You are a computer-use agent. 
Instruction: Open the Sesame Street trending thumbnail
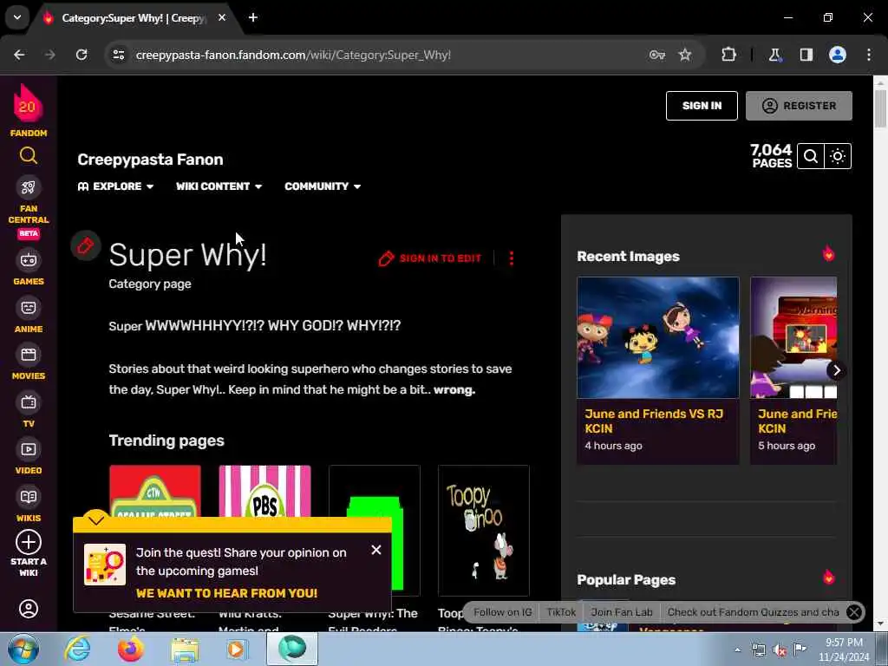coord(155,491)
